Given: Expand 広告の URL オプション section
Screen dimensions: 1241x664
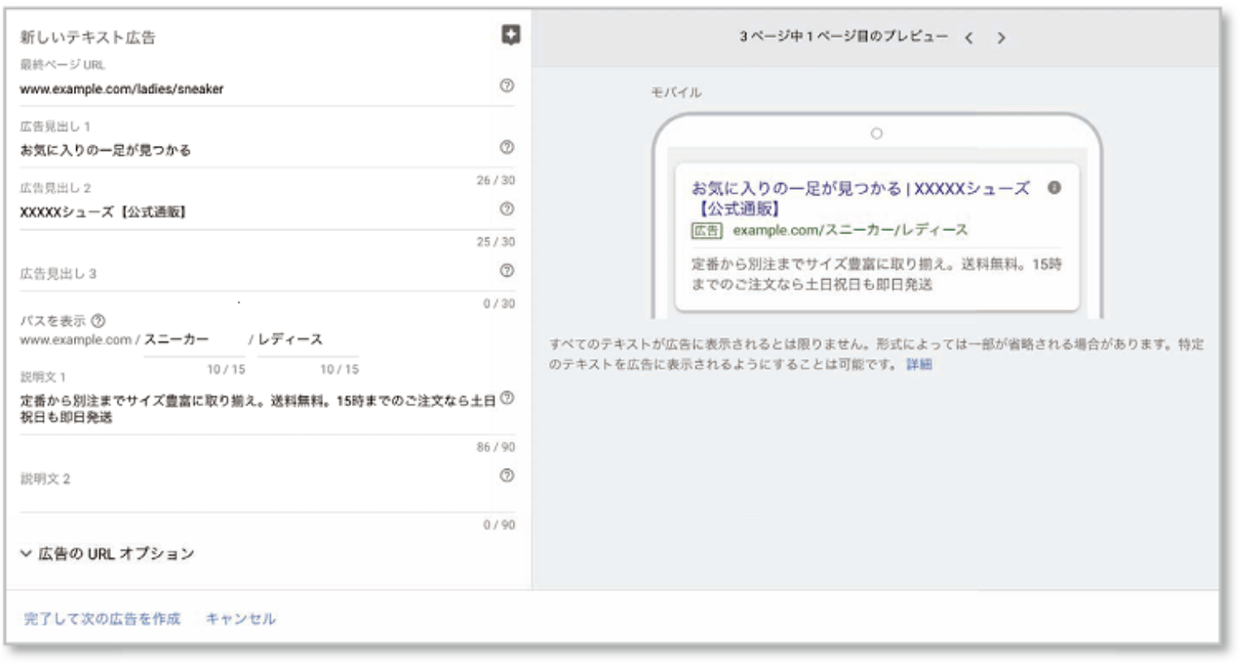Looking at the screenshot, I should point(108,554).
